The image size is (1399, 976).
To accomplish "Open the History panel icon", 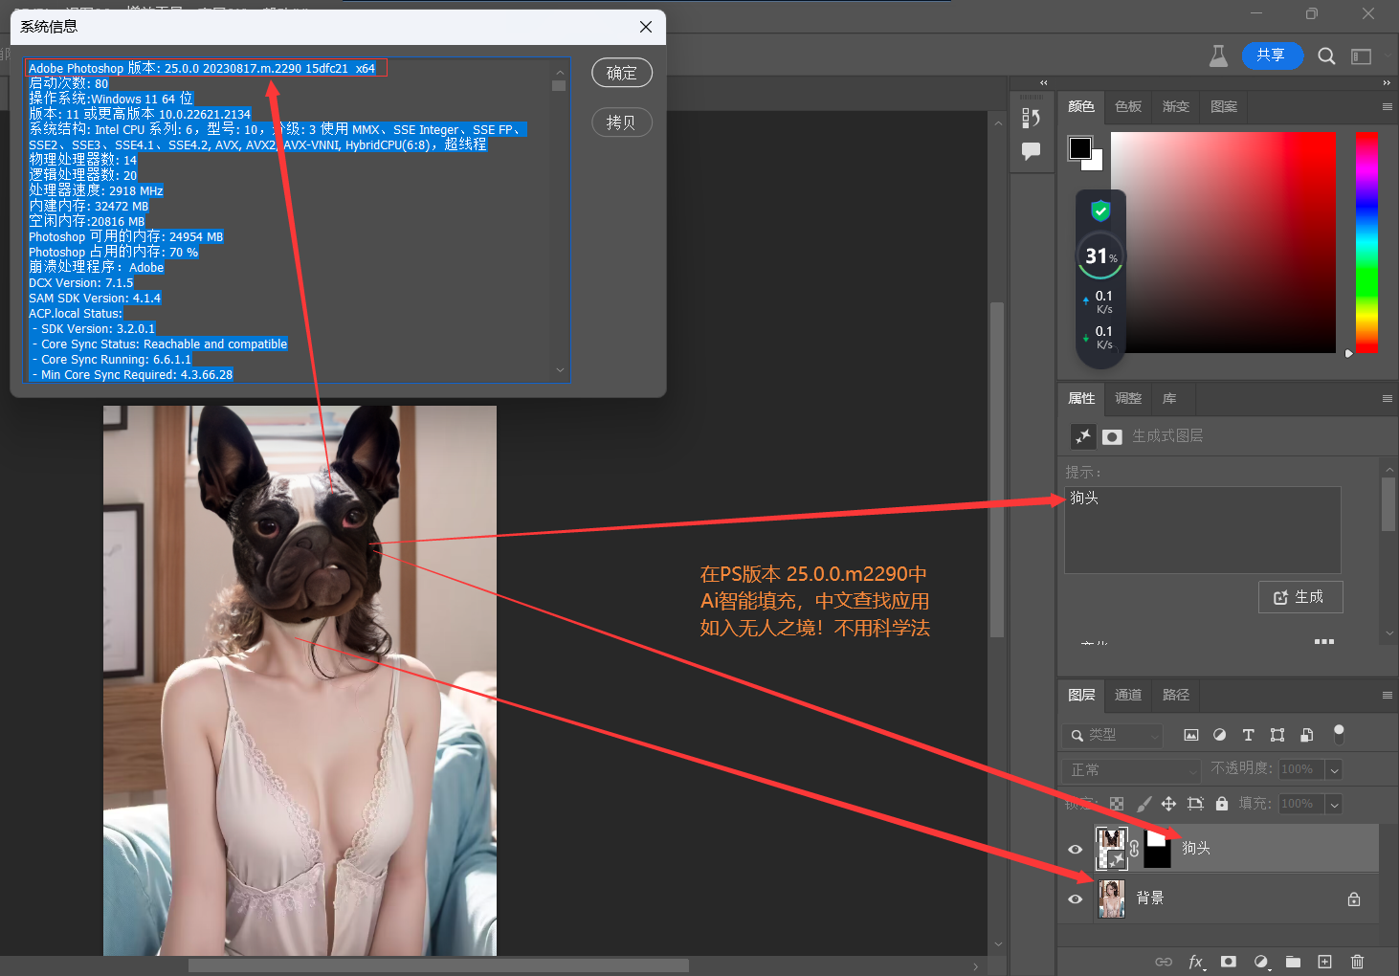I will 1031,118.
